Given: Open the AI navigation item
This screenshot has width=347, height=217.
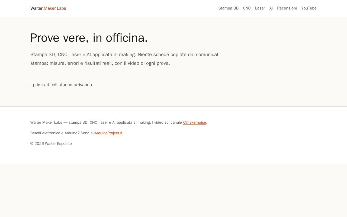Looking at the screenshot, I should [271, 8].
